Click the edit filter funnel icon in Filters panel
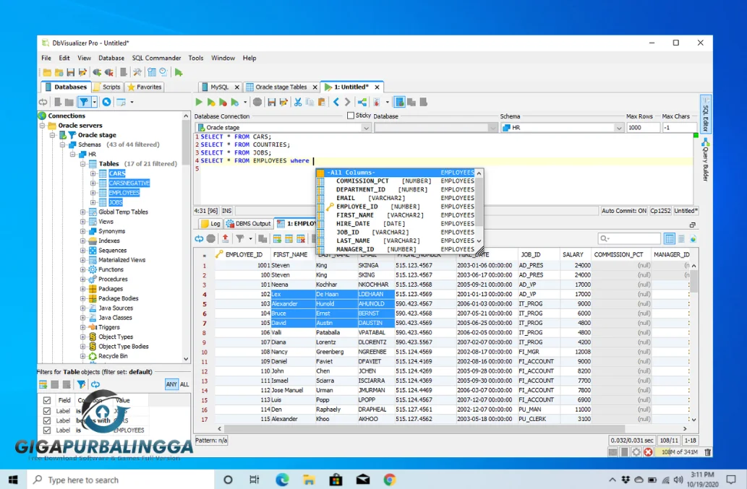This screenshot has width=747, height=489. pos(82,384)
